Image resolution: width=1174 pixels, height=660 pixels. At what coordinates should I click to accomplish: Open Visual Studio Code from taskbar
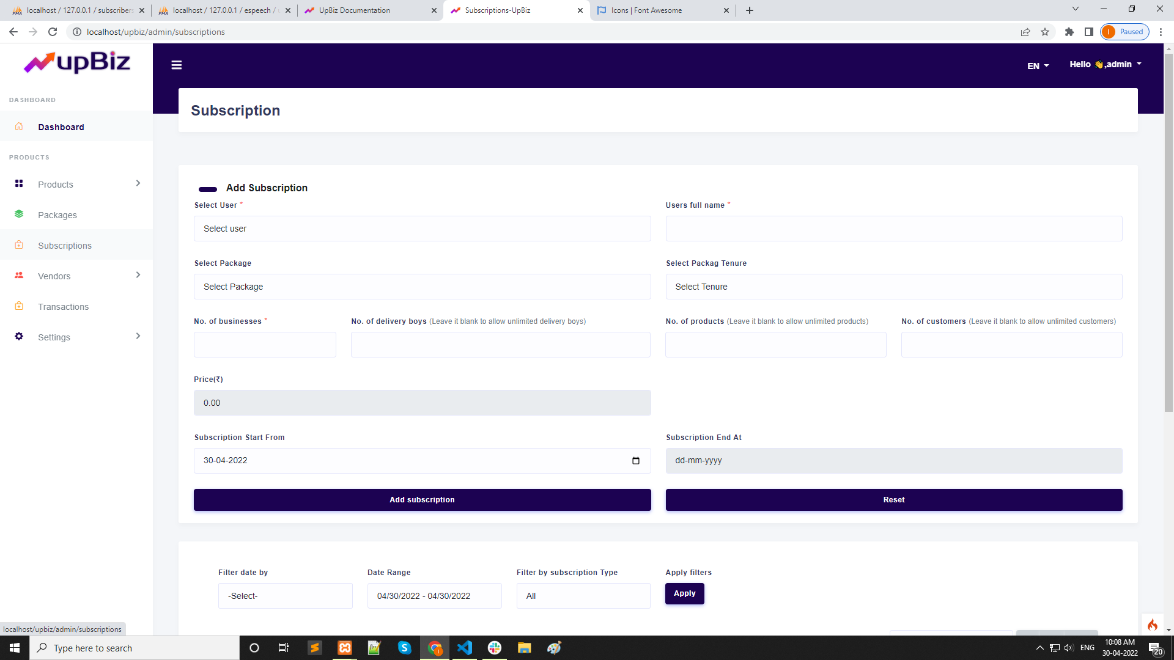(x=465, y=648)
